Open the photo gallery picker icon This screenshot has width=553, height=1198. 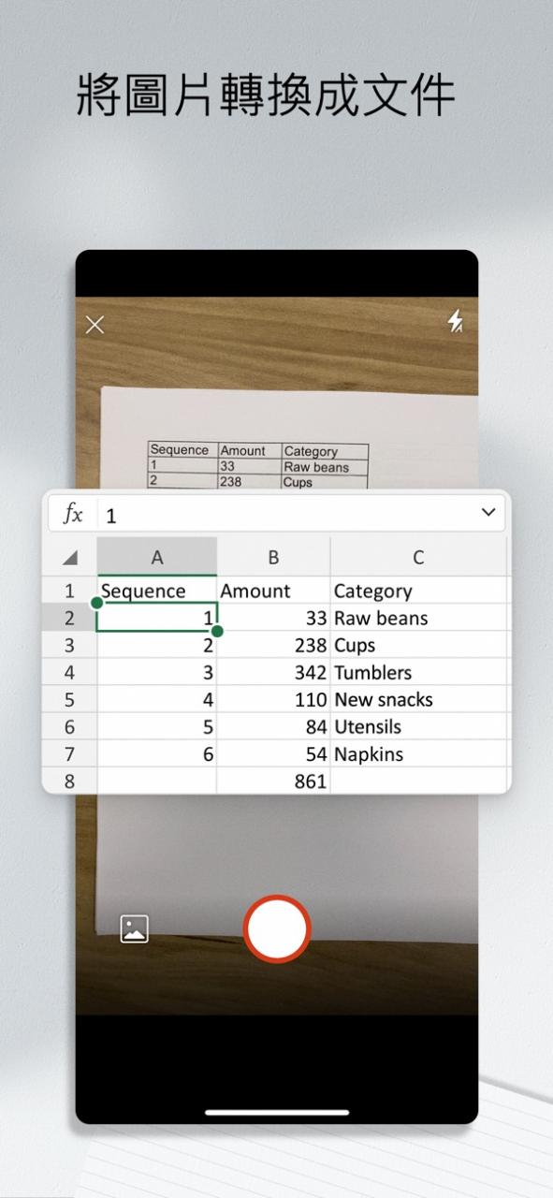[135, 928]
